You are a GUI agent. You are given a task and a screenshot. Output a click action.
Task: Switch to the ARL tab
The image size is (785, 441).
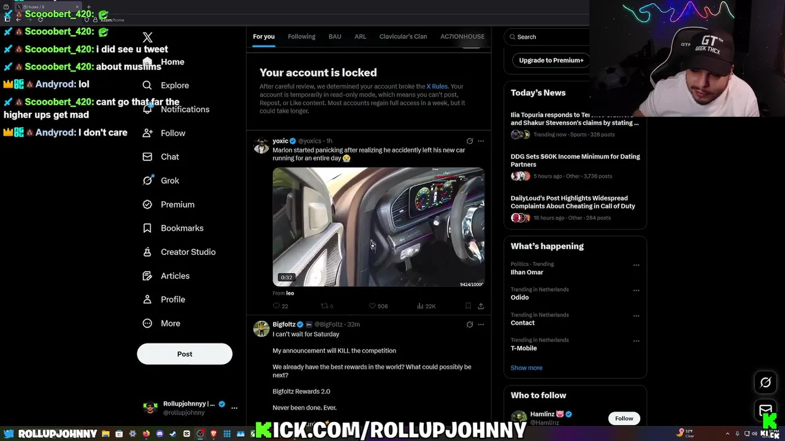click(361, 37)
